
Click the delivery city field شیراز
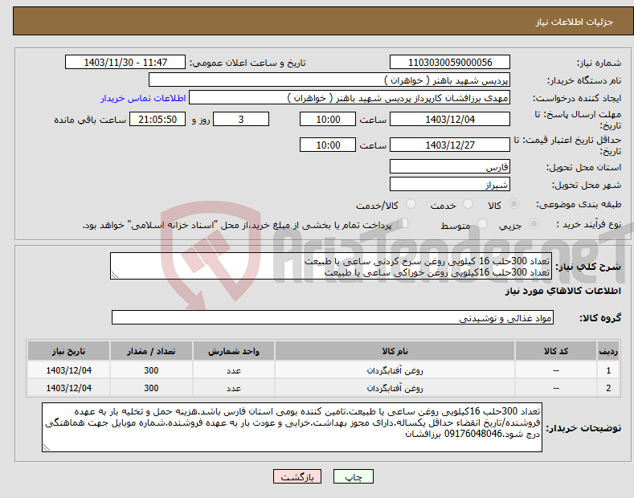pyautogui.click(x=450, y=184)
